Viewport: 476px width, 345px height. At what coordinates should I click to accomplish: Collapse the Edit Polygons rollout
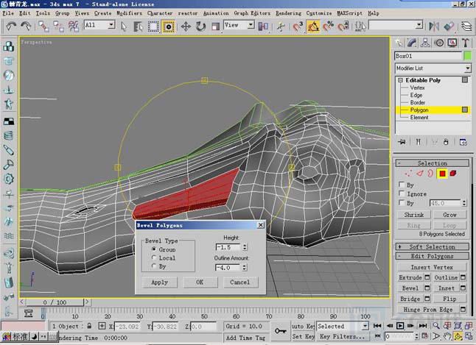click(433, 256)
